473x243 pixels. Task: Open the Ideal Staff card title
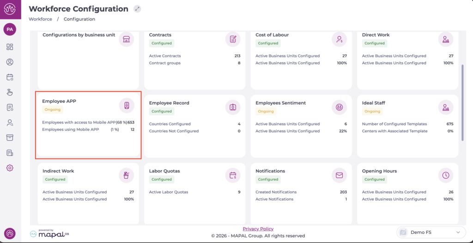pyautogui.click(x=373, y=103)
